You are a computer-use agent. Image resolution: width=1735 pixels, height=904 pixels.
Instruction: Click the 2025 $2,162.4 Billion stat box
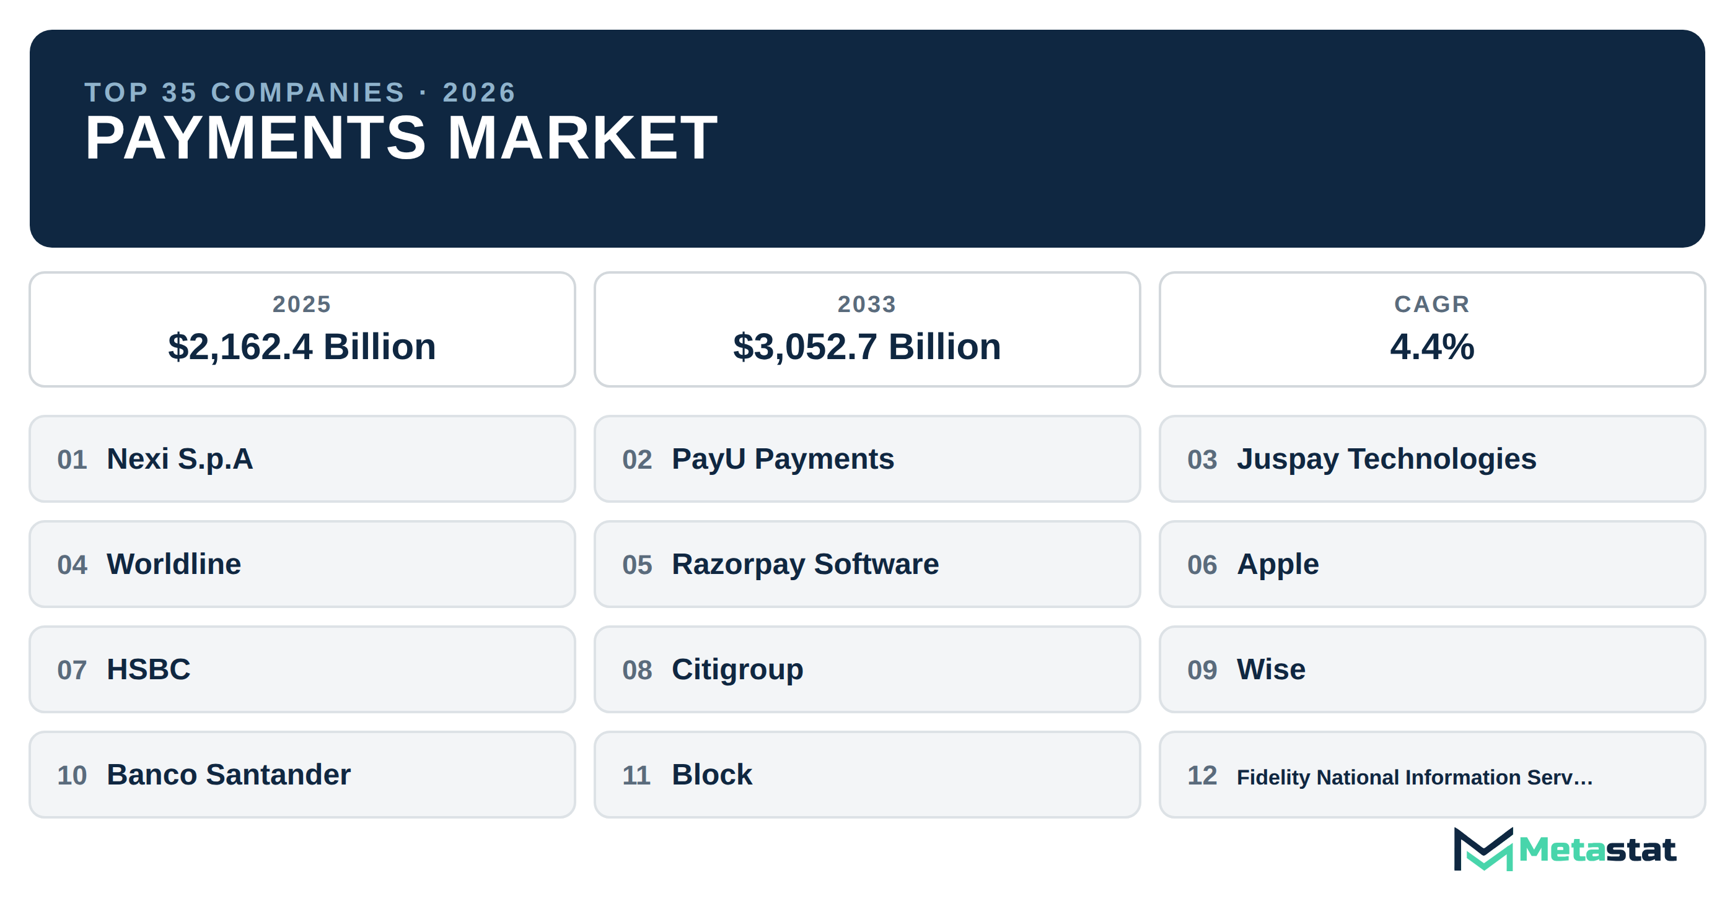click(302, 329)
